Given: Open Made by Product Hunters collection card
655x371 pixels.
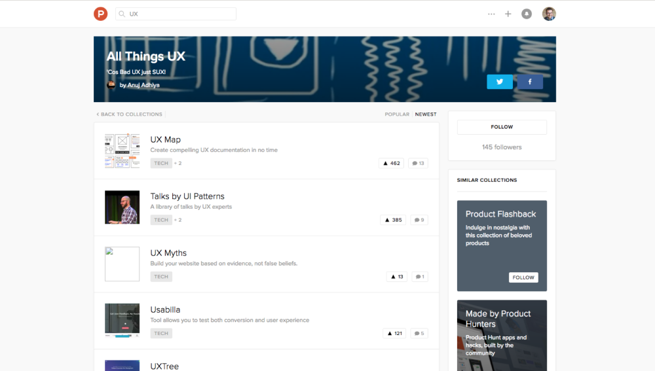Looking at the screenshot, I should pyautogui.click(x=502, y=336).
